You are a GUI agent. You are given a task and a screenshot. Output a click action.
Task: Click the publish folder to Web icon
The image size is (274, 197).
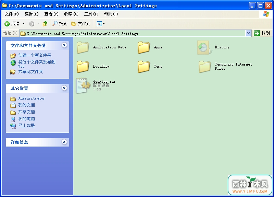tap(13, 62)
